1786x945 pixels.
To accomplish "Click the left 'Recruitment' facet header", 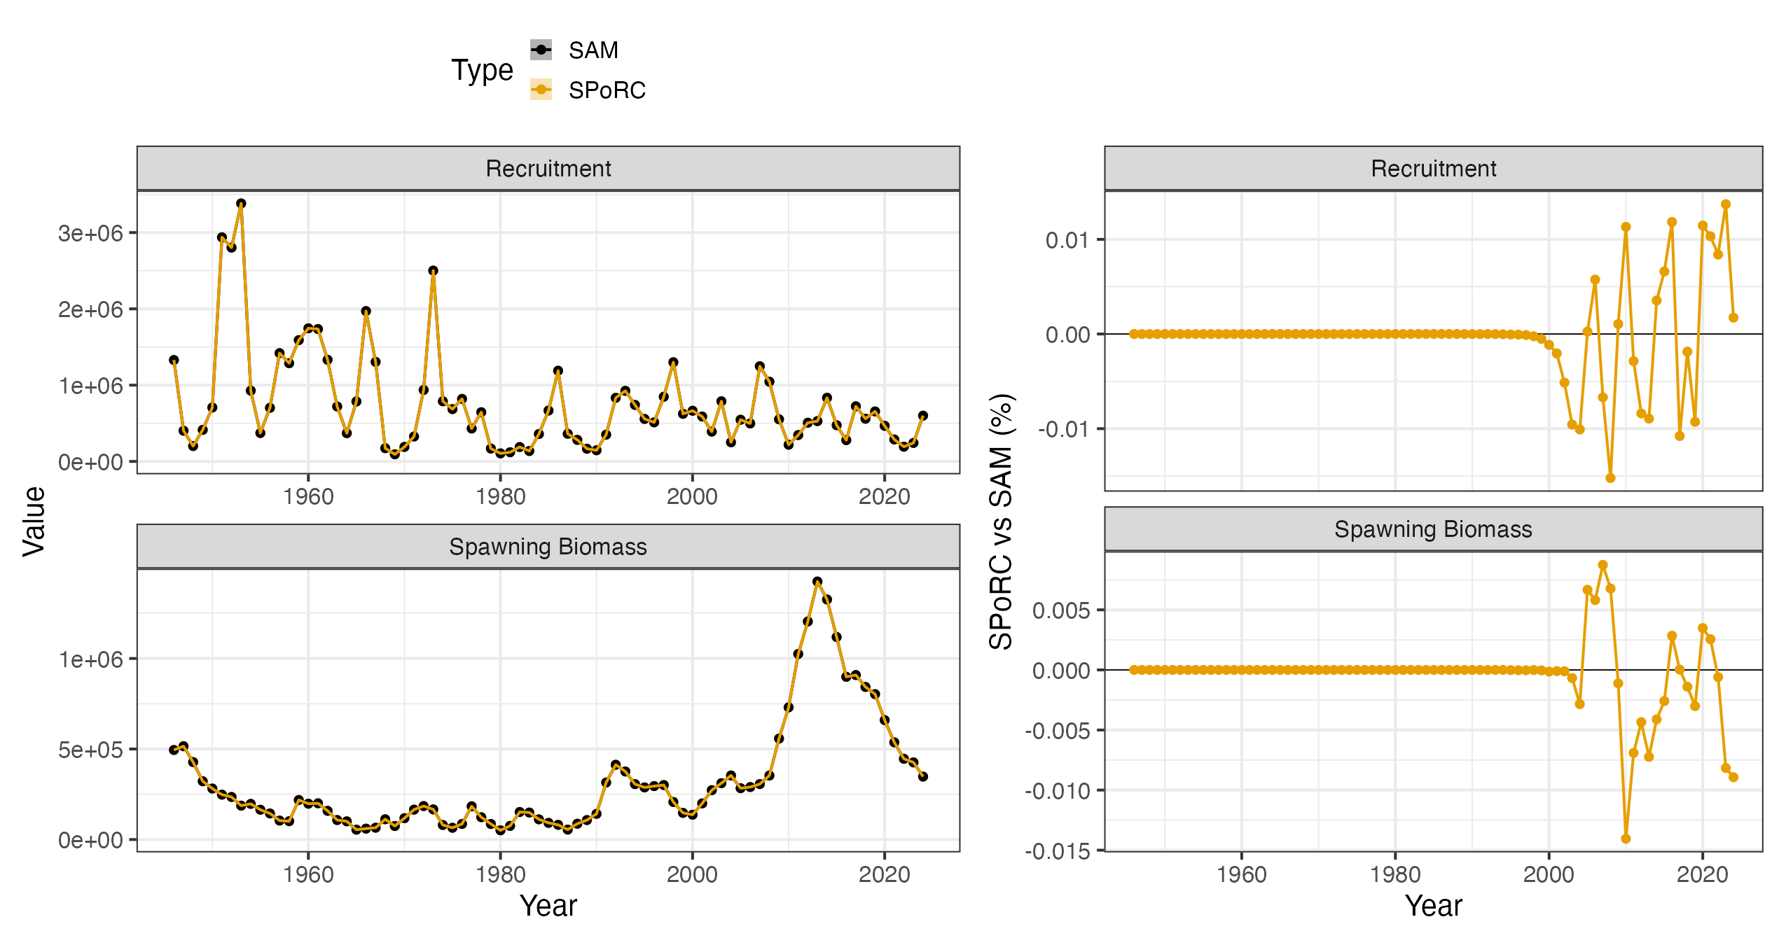I will tap(548, 169).
